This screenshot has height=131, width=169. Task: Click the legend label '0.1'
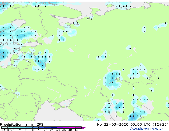click(3, 130)
